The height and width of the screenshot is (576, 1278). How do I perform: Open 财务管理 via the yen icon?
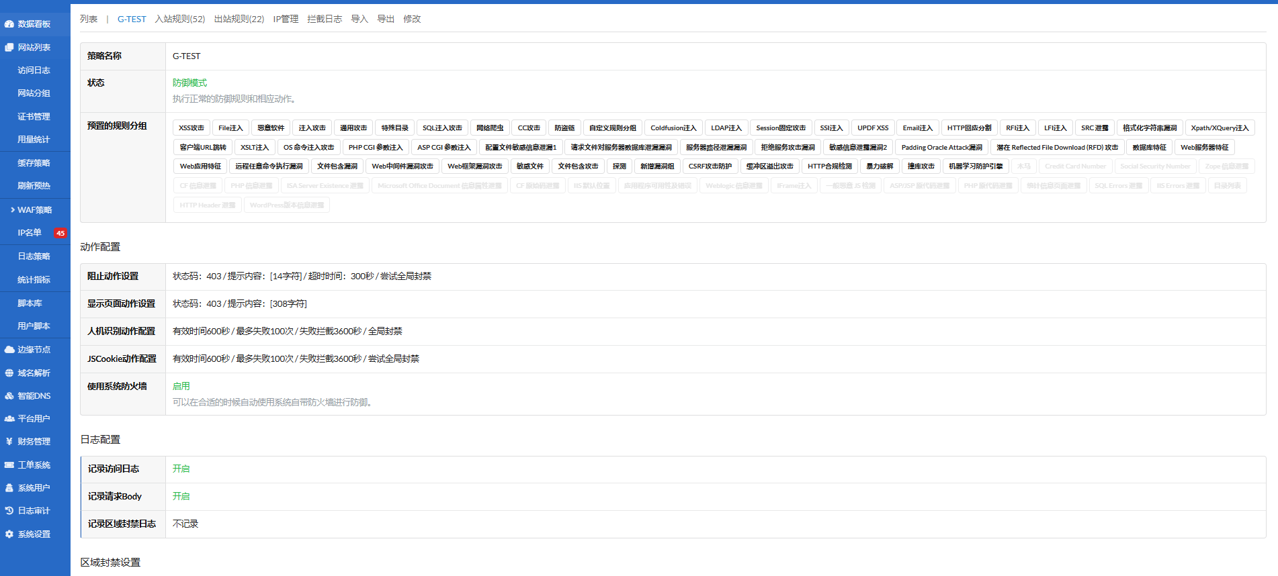click(x=9, y=442)
